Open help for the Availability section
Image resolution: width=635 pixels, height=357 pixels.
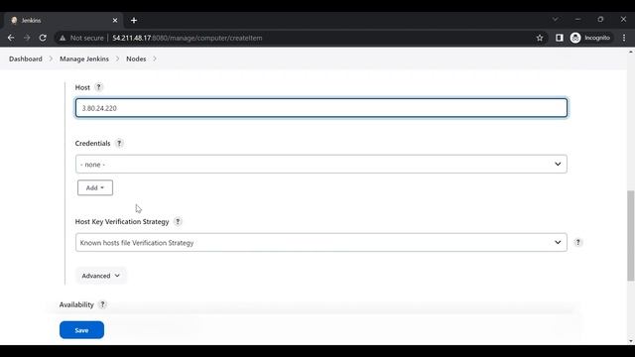(102, 304)
